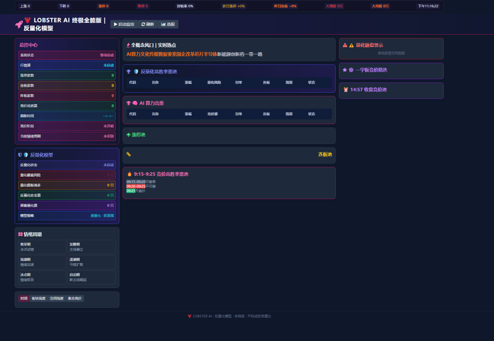
Task: Click the flame icon beside 9:15-9:25 竞价高胜率票池
Action: [129, 174]
